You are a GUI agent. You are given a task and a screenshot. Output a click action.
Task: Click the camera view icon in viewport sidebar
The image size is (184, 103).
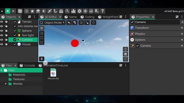[42, 28]
